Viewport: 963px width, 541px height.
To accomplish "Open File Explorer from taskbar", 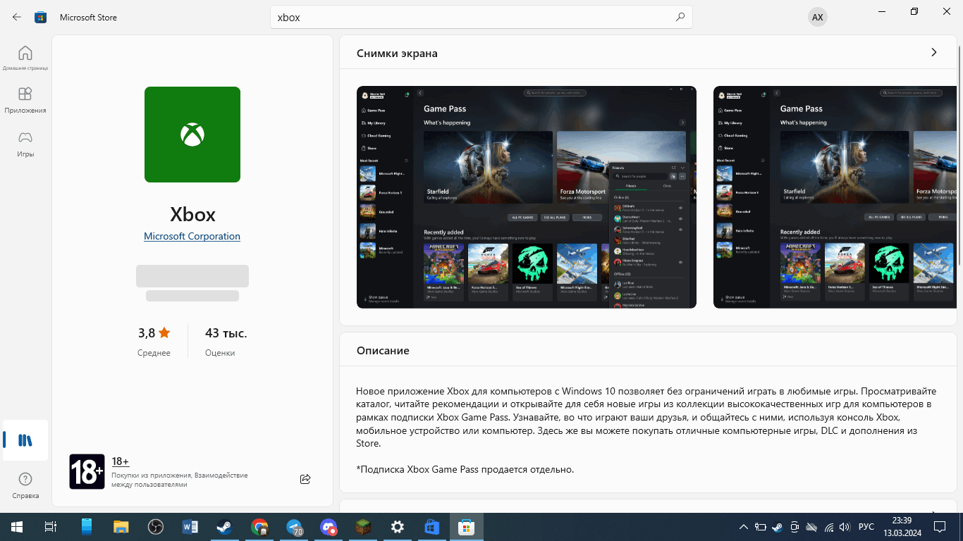I will [121, 527].
